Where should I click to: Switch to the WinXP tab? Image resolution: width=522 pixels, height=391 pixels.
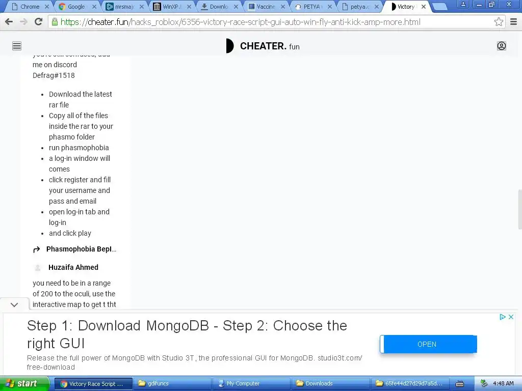tap(171, 7)
